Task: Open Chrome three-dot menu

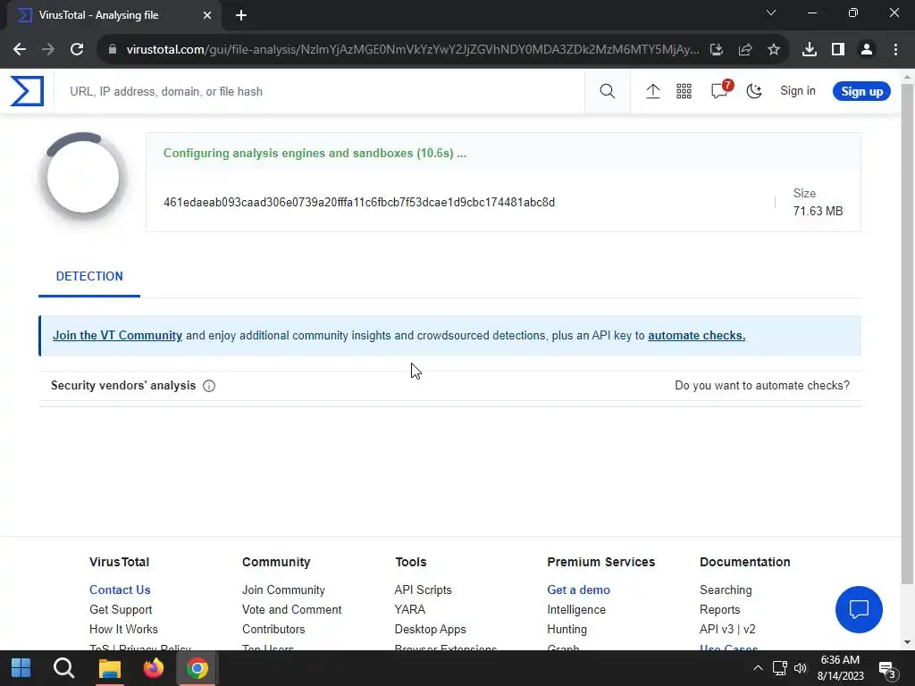Action: (x=895, y=50)
